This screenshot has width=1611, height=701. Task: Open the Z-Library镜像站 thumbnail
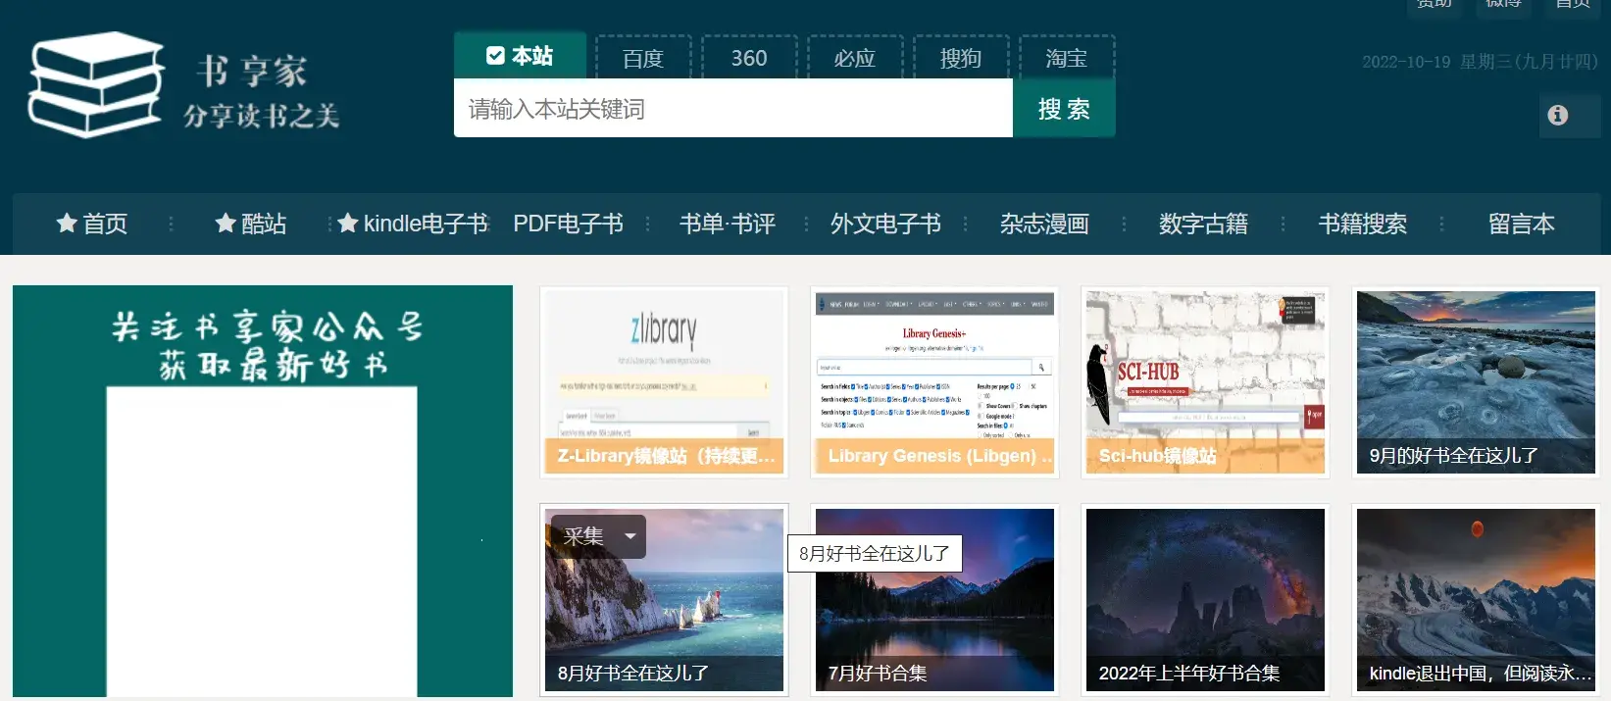click(x=664, y=382)
